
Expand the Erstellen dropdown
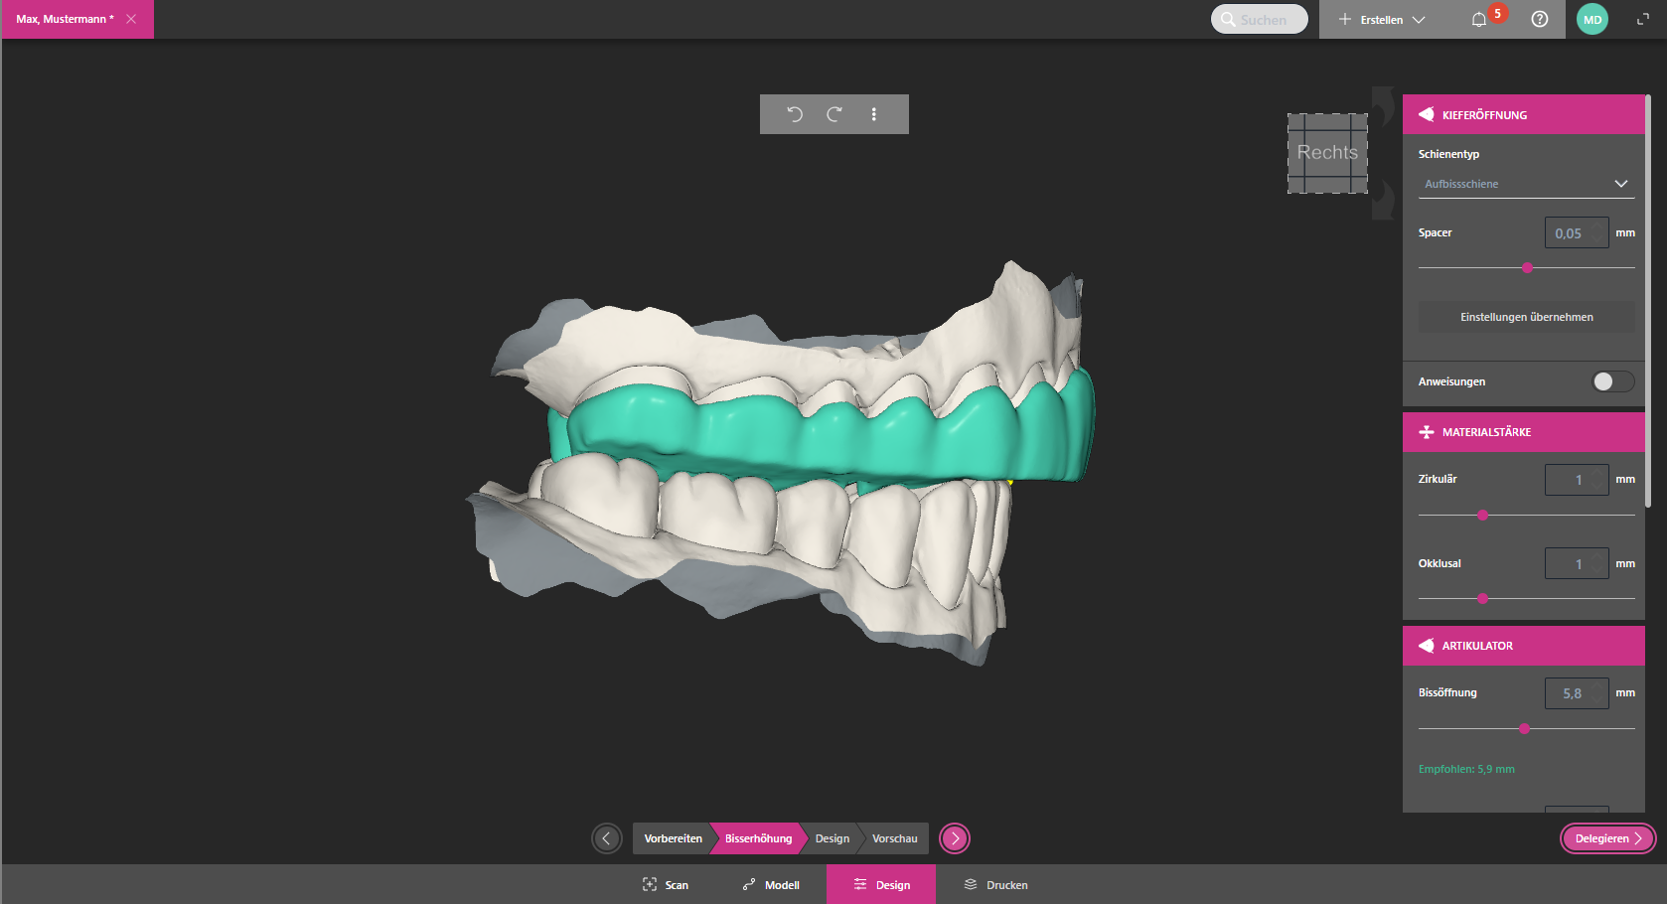pyautogui.click(x=1382, y=20)
